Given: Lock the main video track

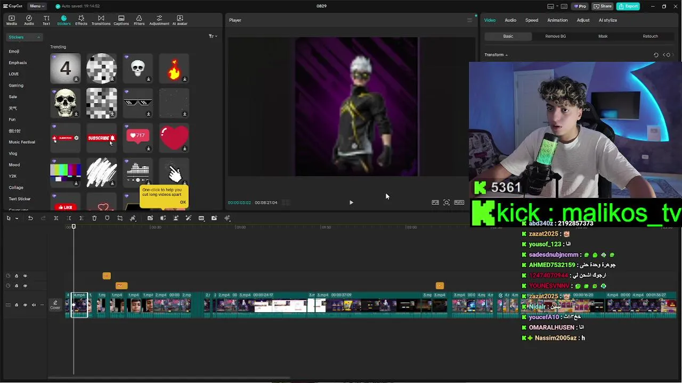Looking at the screenshot, I should tap(17, 305).
